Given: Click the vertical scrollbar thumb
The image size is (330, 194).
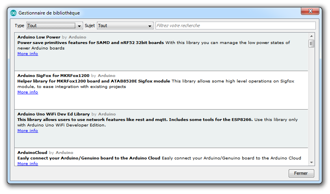Looking at the screenshot, I should (x=311, y=44).
